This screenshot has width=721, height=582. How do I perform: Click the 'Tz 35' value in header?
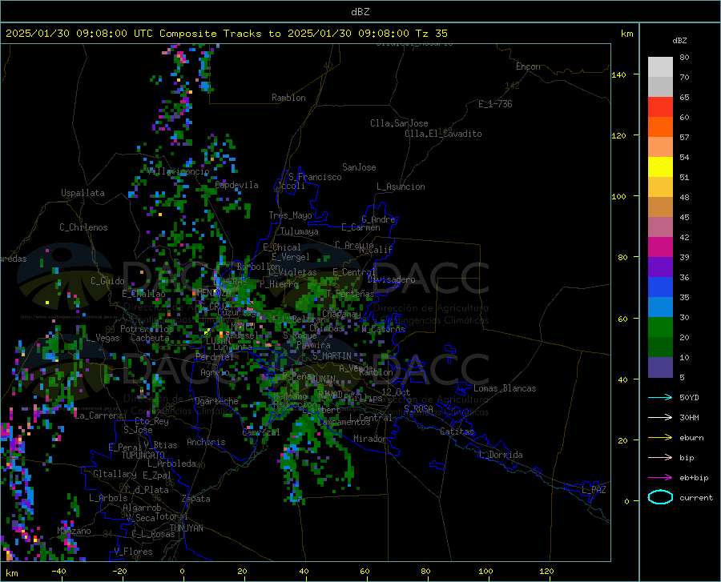431,34
